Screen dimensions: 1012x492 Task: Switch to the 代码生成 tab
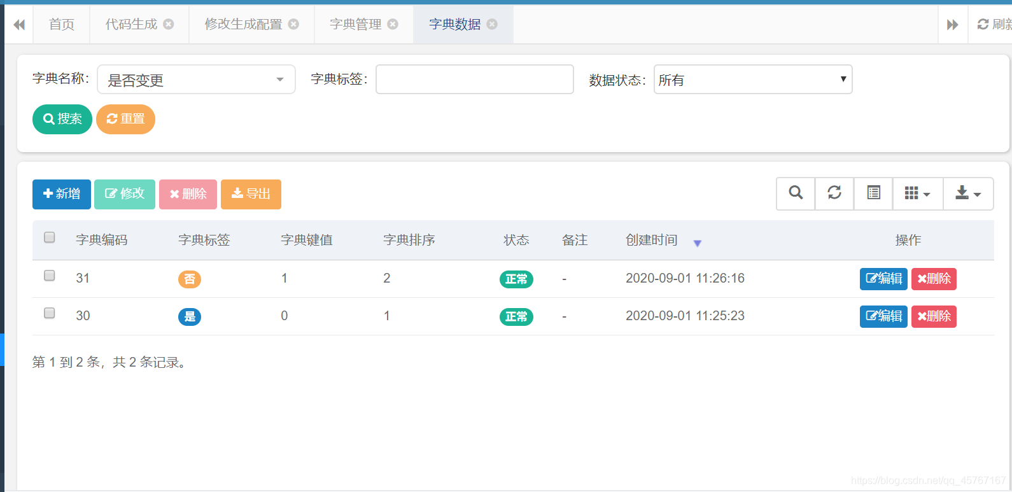[131, 24]
